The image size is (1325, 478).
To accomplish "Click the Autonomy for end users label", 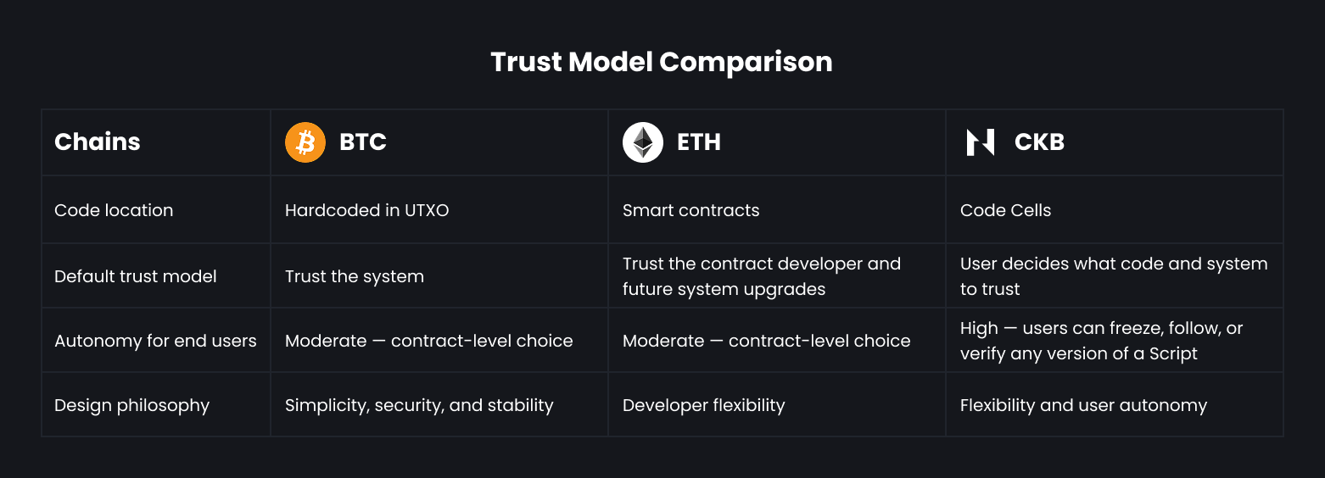I will (155, 341).
